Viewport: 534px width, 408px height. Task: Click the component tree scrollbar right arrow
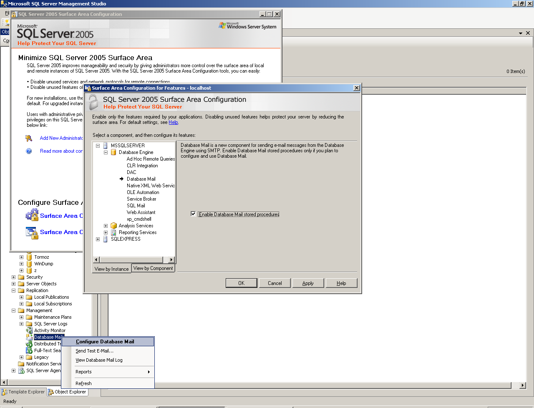pyautogui.click(x=171, y=259)
